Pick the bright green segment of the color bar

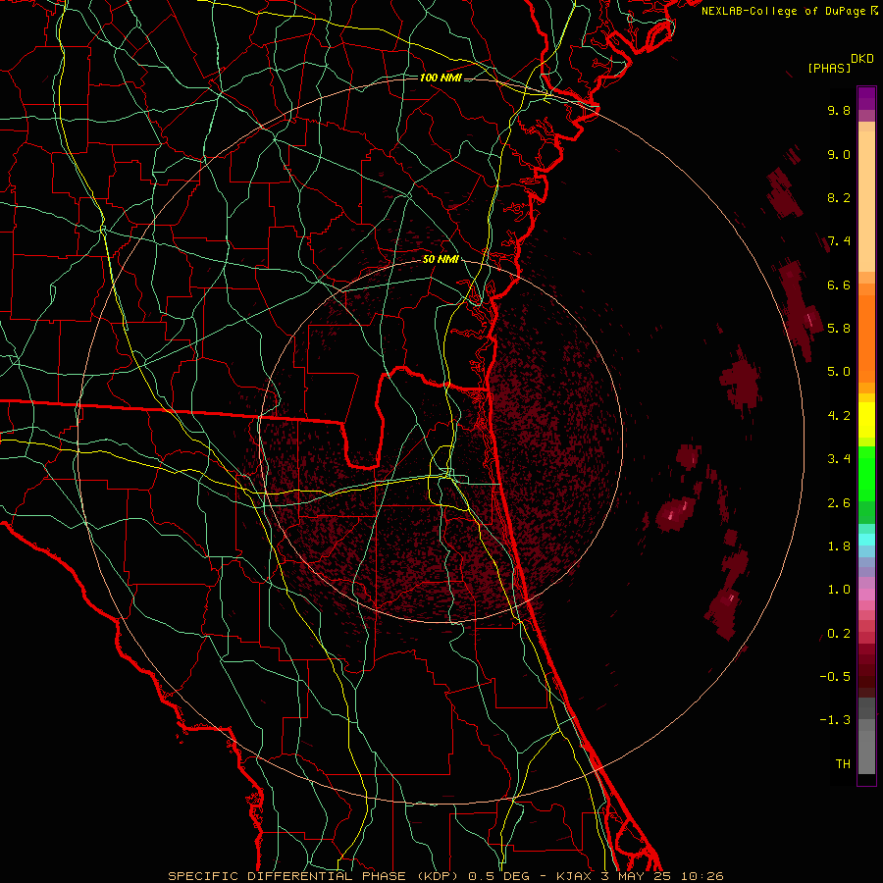[x=866, y=473]
